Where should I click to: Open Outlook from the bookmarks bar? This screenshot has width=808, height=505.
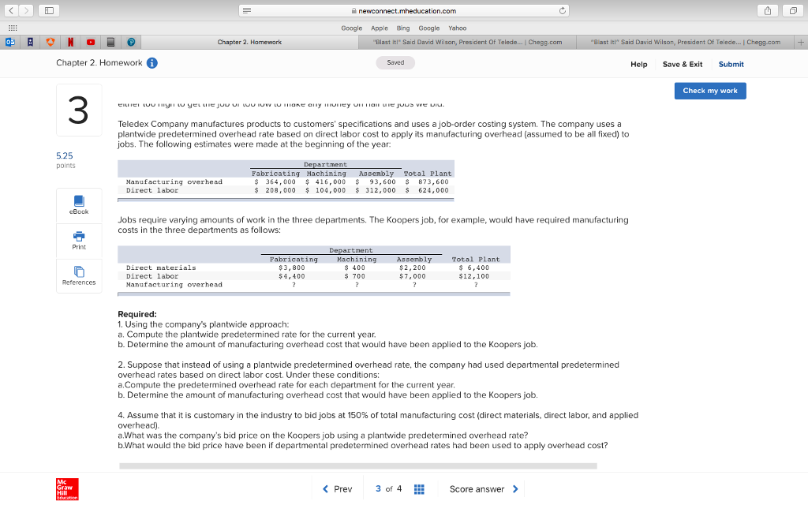10,40
